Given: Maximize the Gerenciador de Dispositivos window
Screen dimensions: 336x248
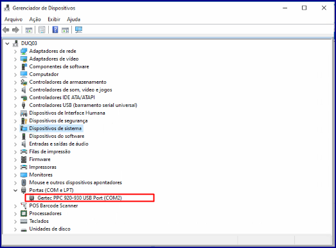Looking at the screenshot, I should coord(304,8).
